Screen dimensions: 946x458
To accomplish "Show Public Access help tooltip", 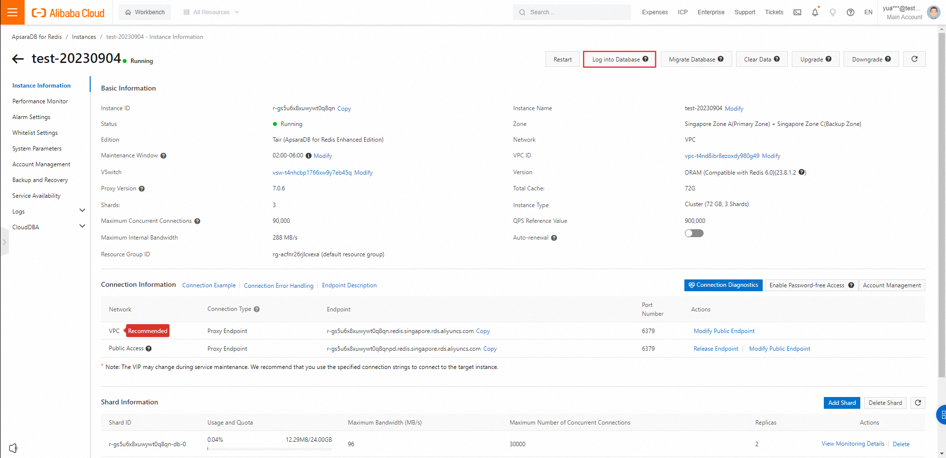I will click(x=149, y=349).
